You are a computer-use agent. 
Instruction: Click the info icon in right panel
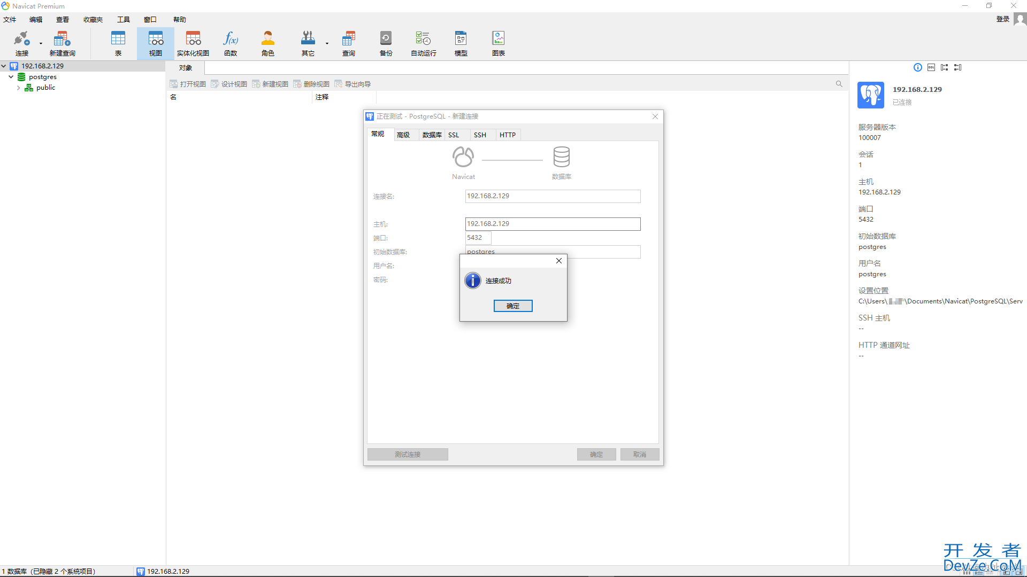coord(918,67)
